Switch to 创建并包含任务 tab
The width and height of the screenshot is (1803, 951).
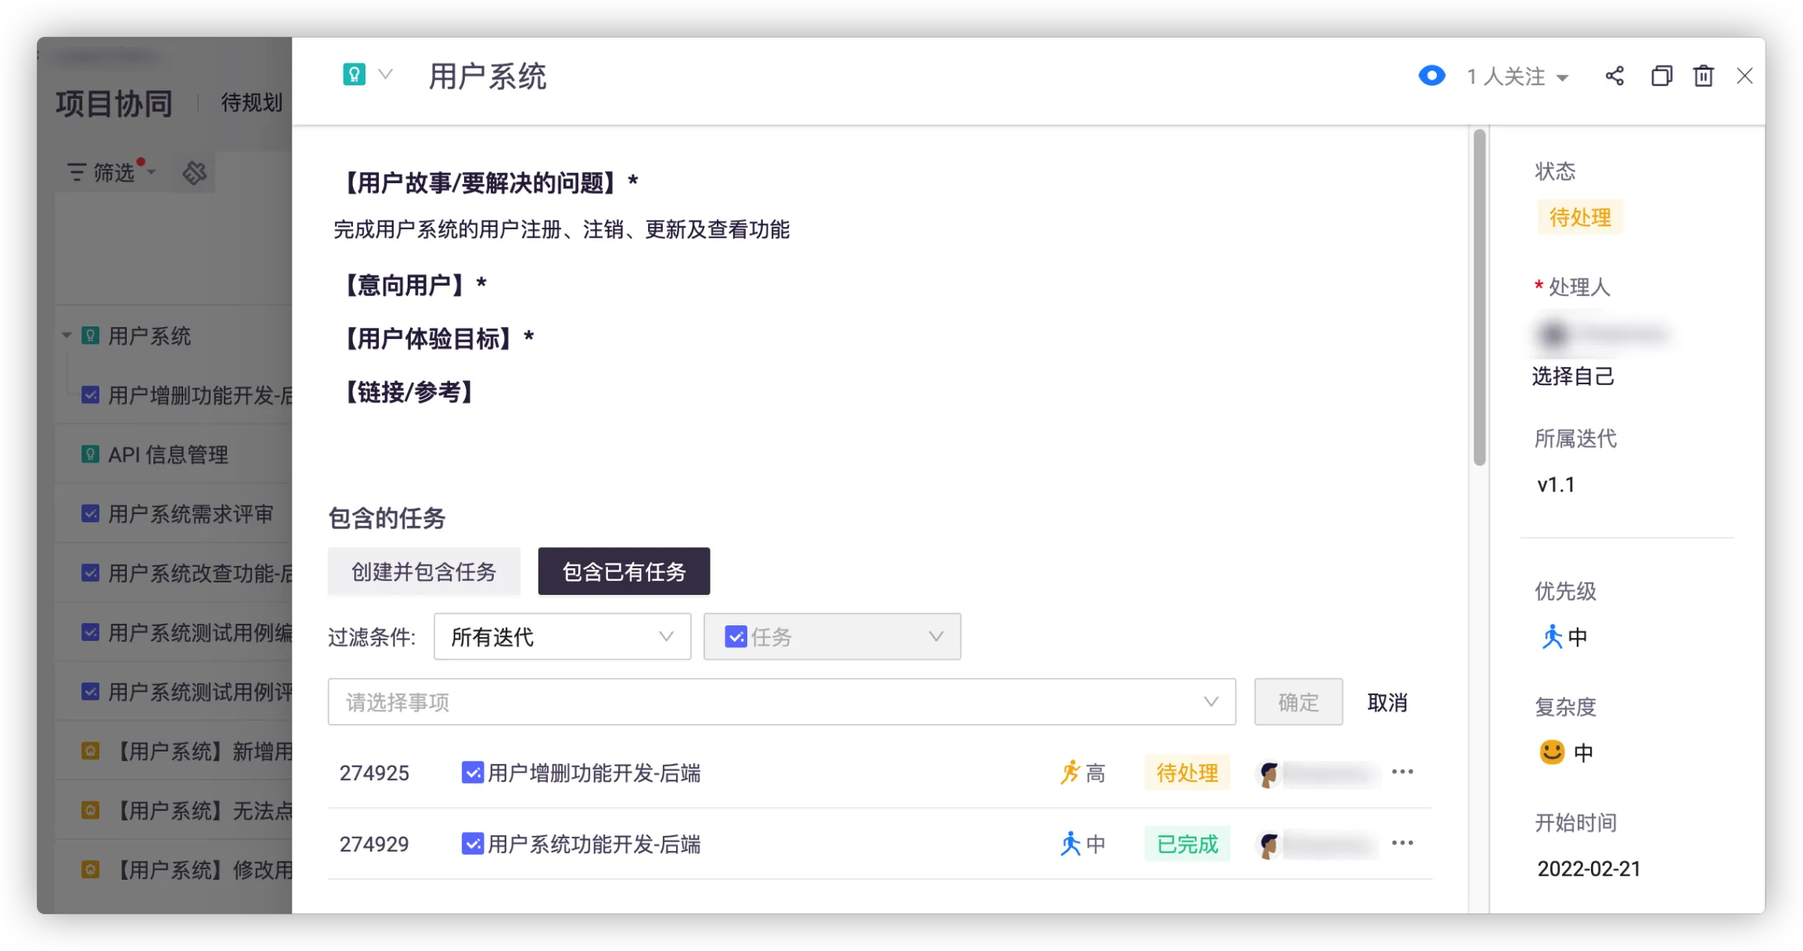click(423, 572)
